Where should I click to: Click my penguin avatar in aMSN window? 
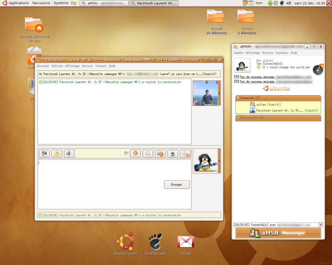242,65
